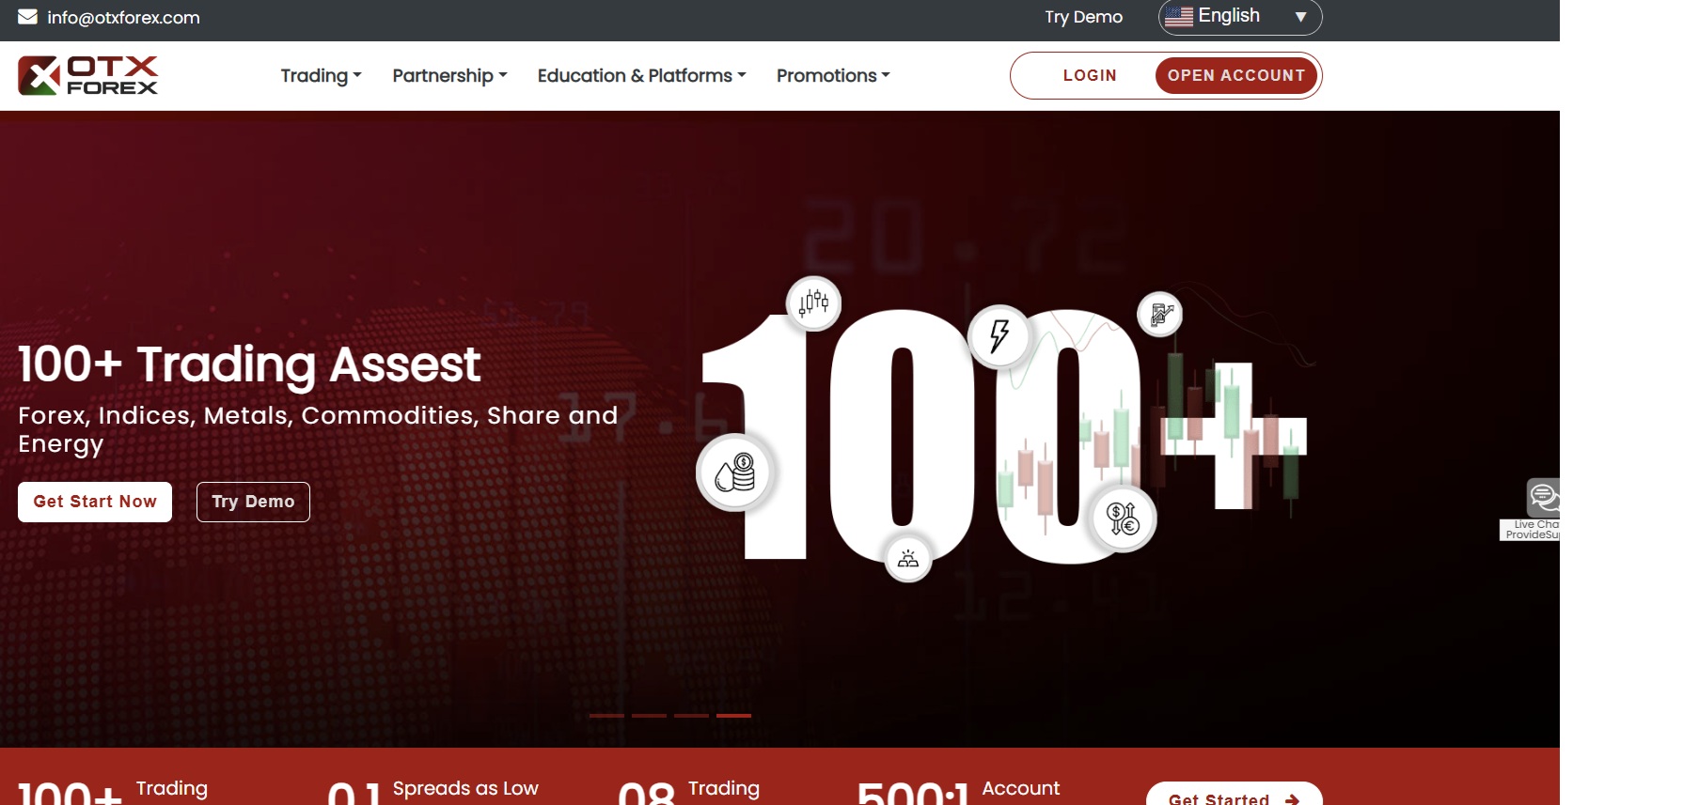Image resolution: width=1683 pixels, height=805 pixels.
Task: Open the Partnership menu
Action: 449,75
